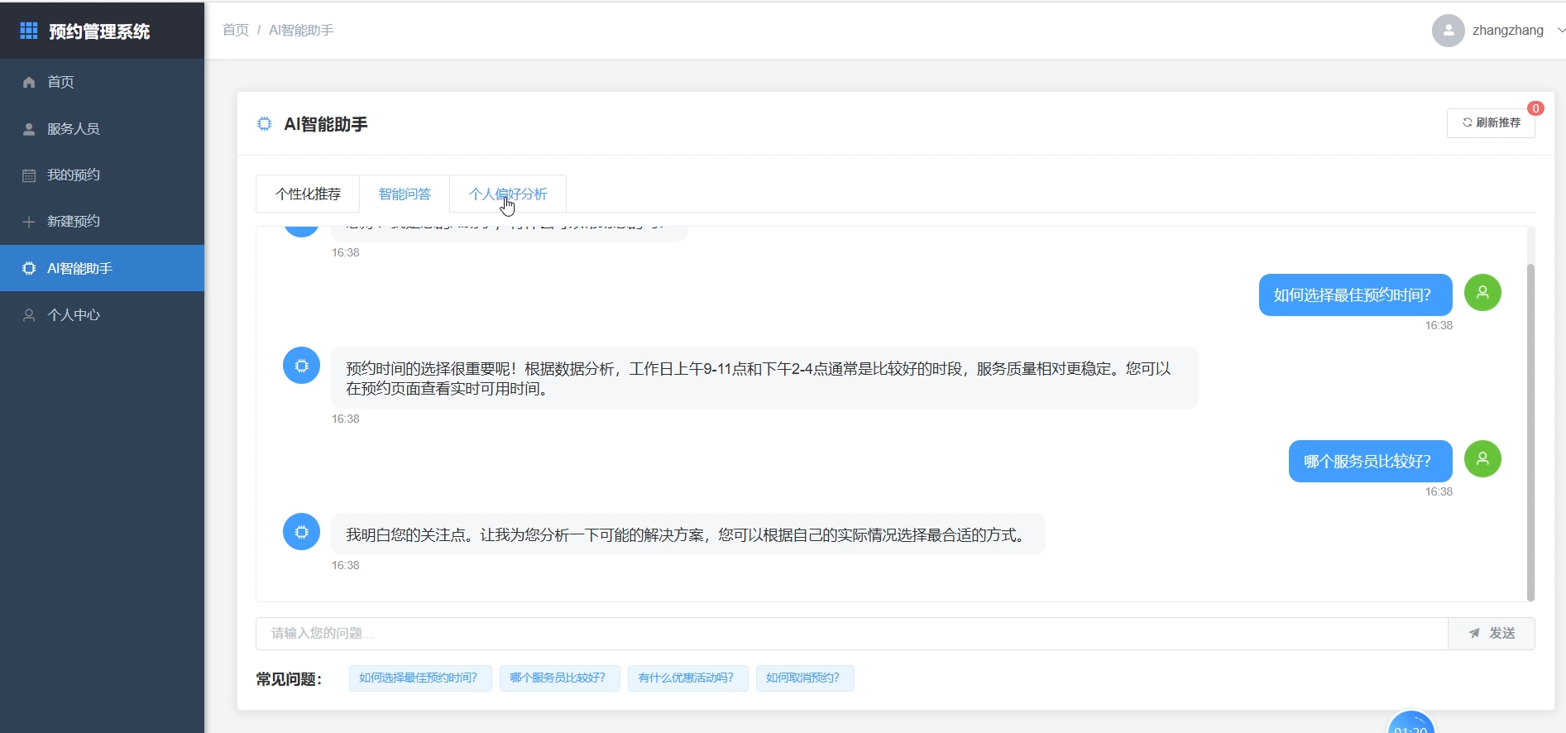This screenshot has width=1566, height=733.
Task: Click the grid logo icon beside 预约管理系统
Action: point(29,31)
